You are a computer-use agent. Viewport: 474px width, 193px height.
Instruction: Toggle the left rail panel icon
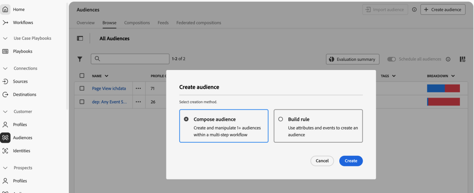(80, 39)
